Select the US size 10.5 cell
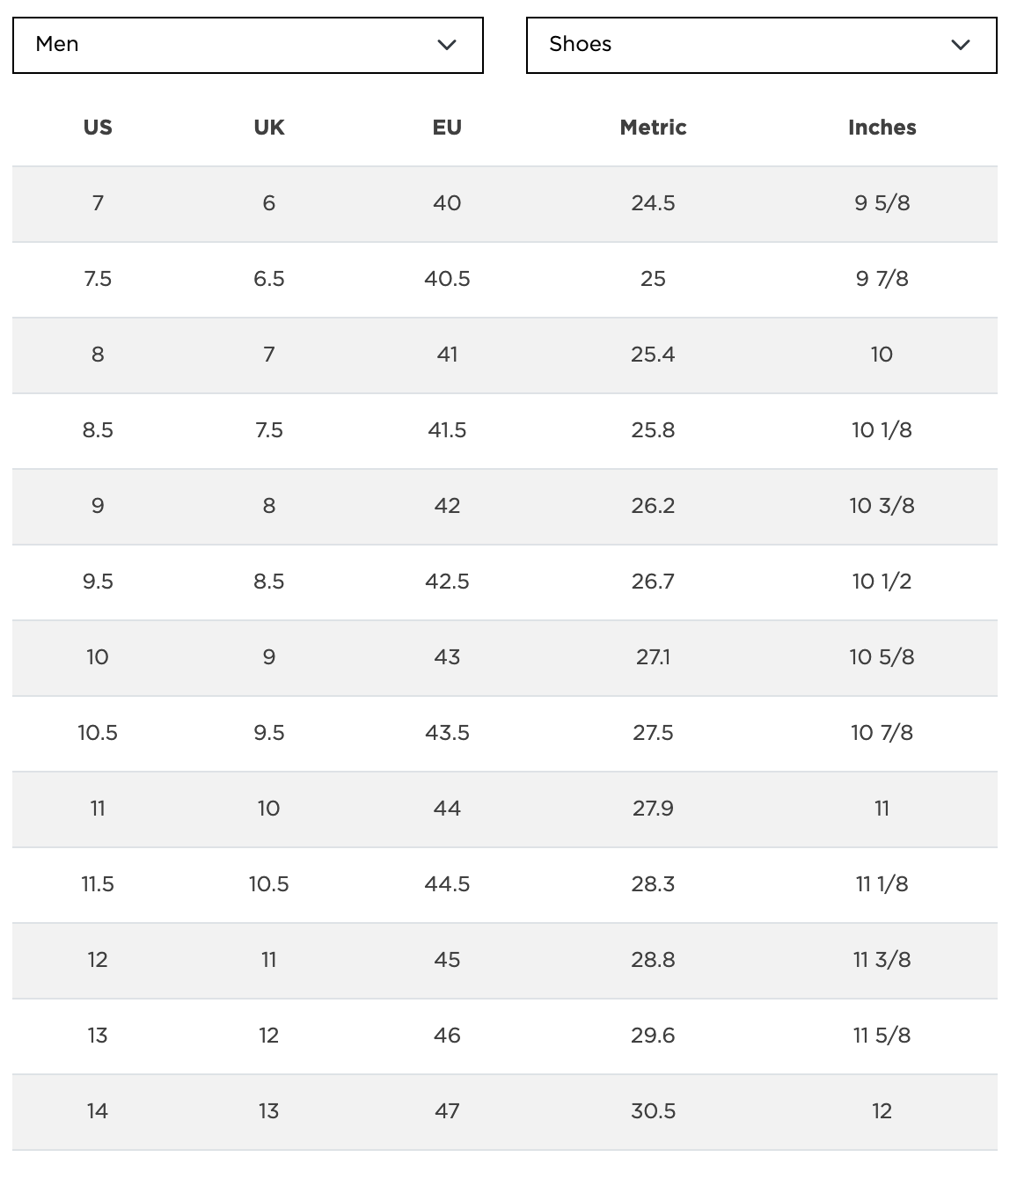 pyautogui.click(x=98, y=733)
